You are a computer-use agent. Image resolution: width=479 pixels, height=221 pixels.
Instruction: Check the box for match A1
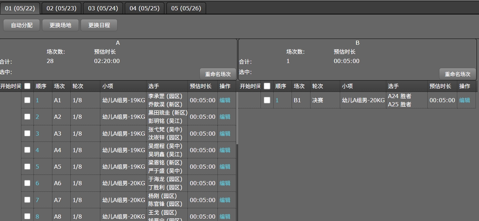pos(27,100)
